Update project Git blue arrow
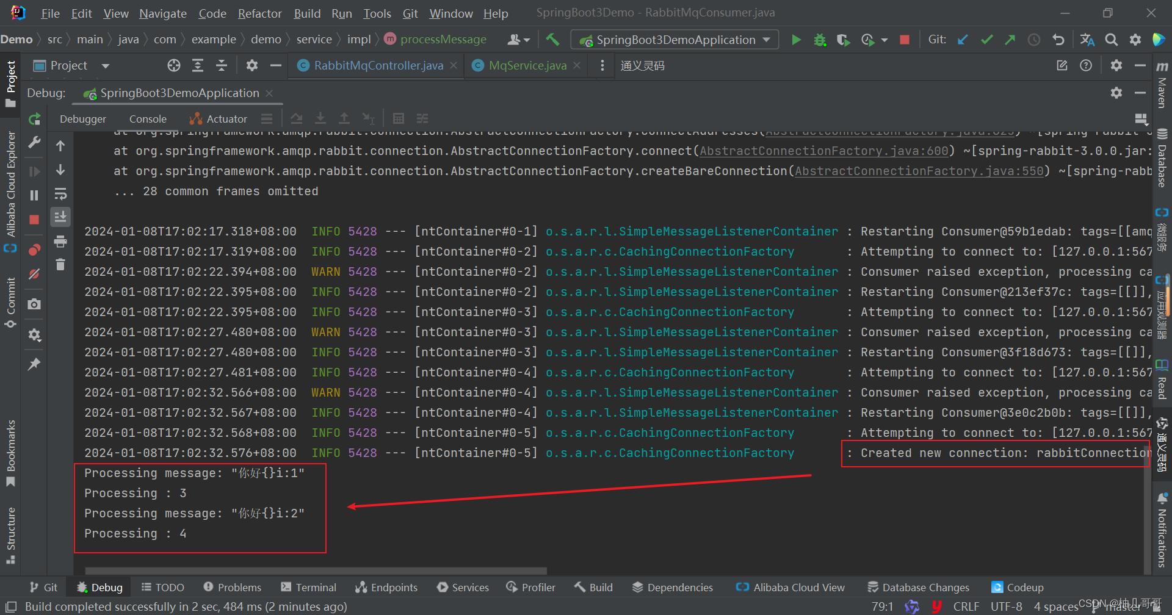 pyautogui.click(x=963, y=40)
